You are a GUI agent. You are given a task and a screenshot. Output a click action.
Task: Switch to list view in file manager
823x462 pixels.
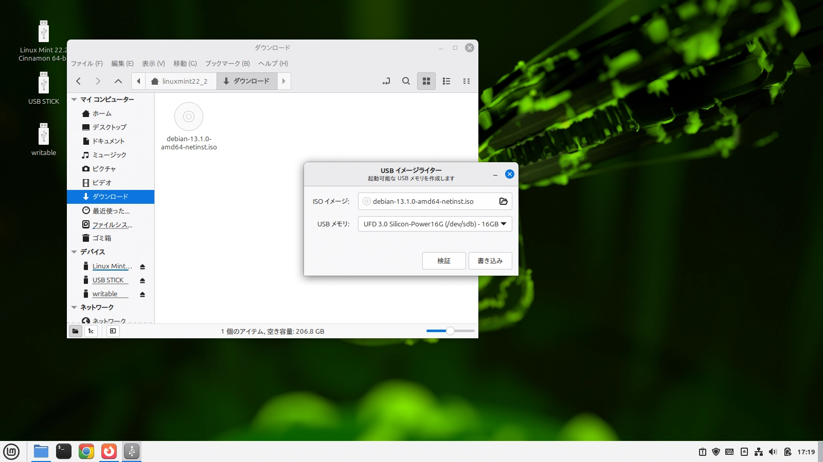[x=446, y=81]
